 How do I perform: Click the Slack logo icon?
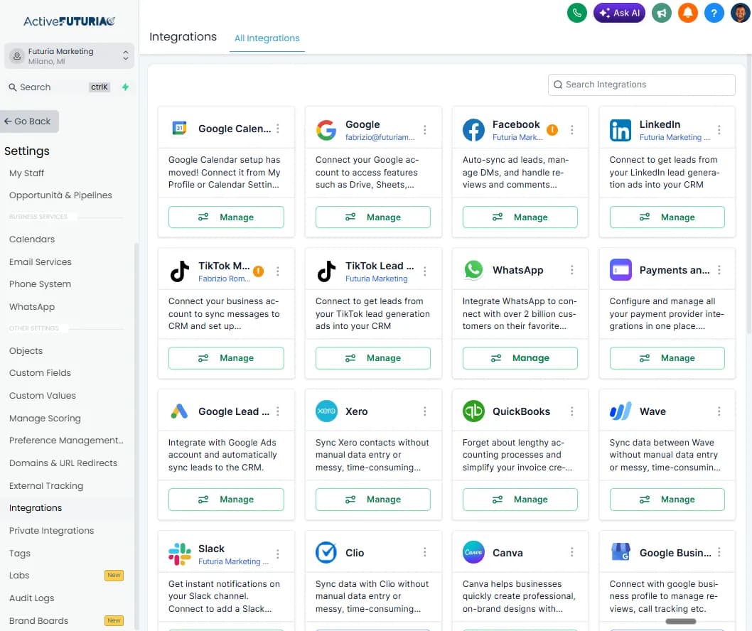(x=180, y=554)
